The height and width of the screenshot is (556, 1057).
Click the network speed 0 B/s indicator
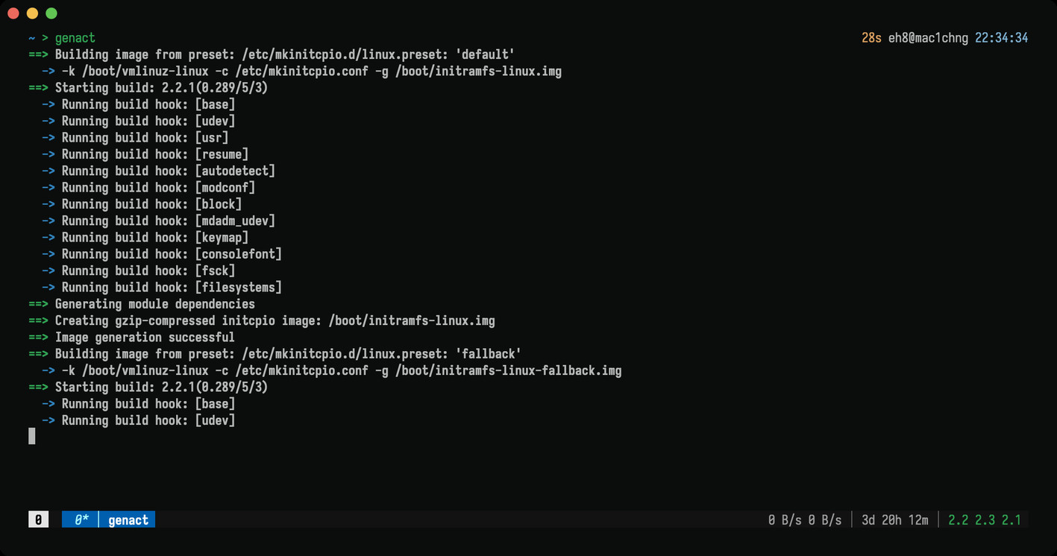coord(805,519)
